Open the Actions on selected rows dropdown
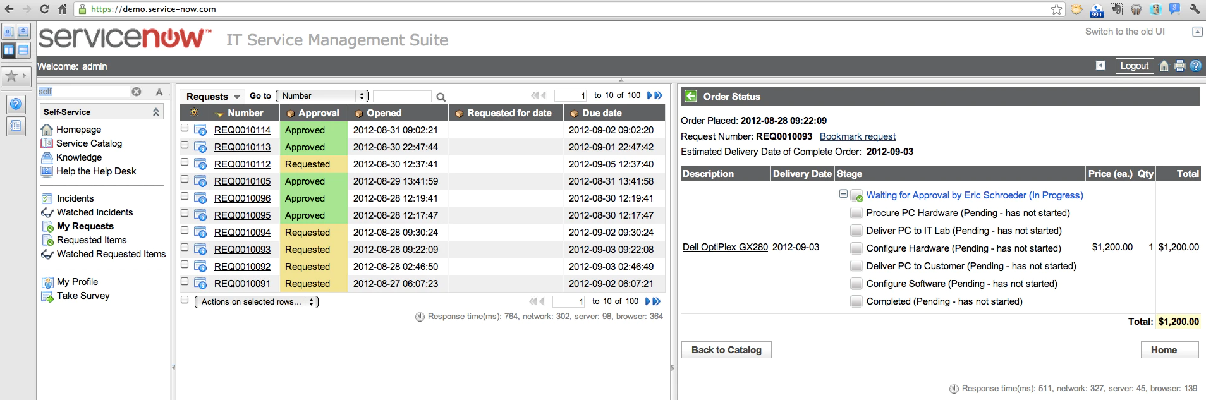The width and height of the screenshot is (1206, 400). 257,302
